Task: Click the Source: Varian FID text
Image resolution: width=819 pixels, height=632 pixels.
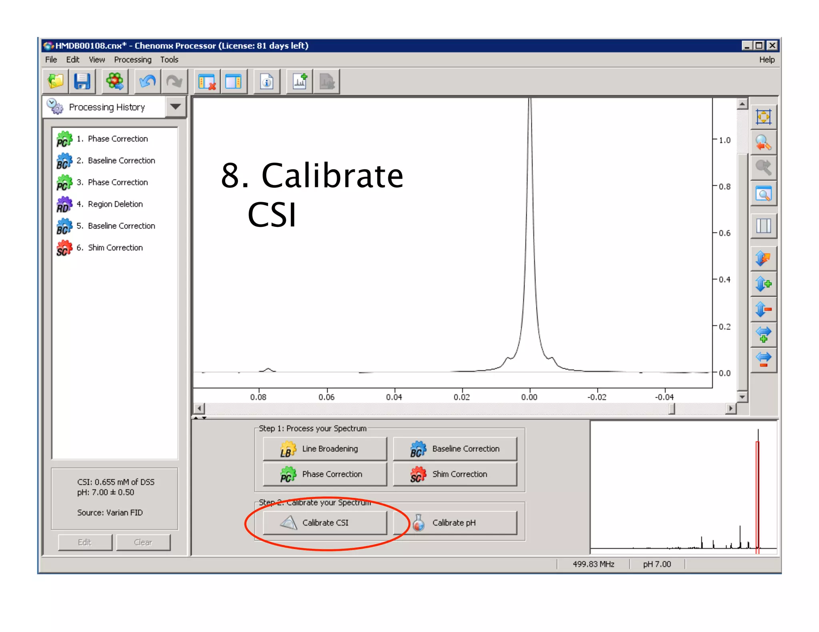Action: coord(110,513)
